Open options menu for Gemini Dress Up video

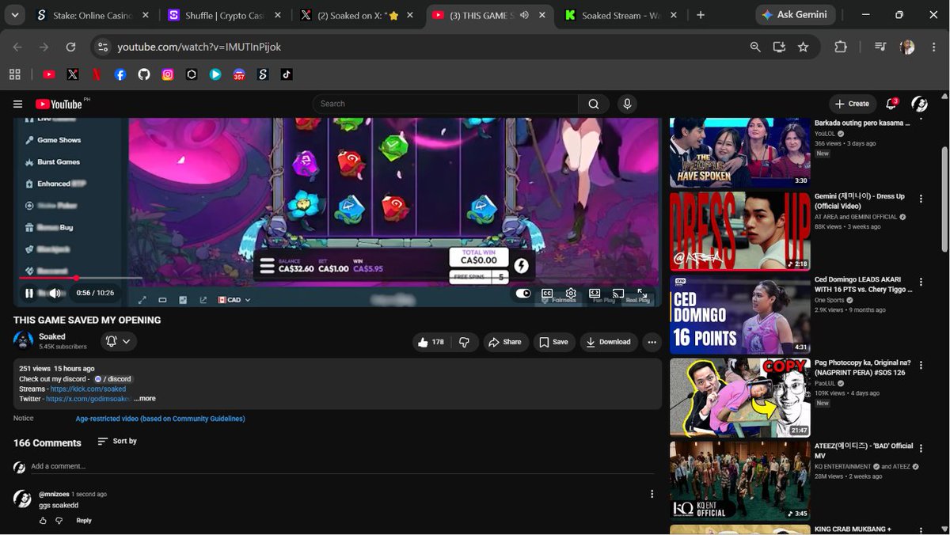click(x=921, y=199)
